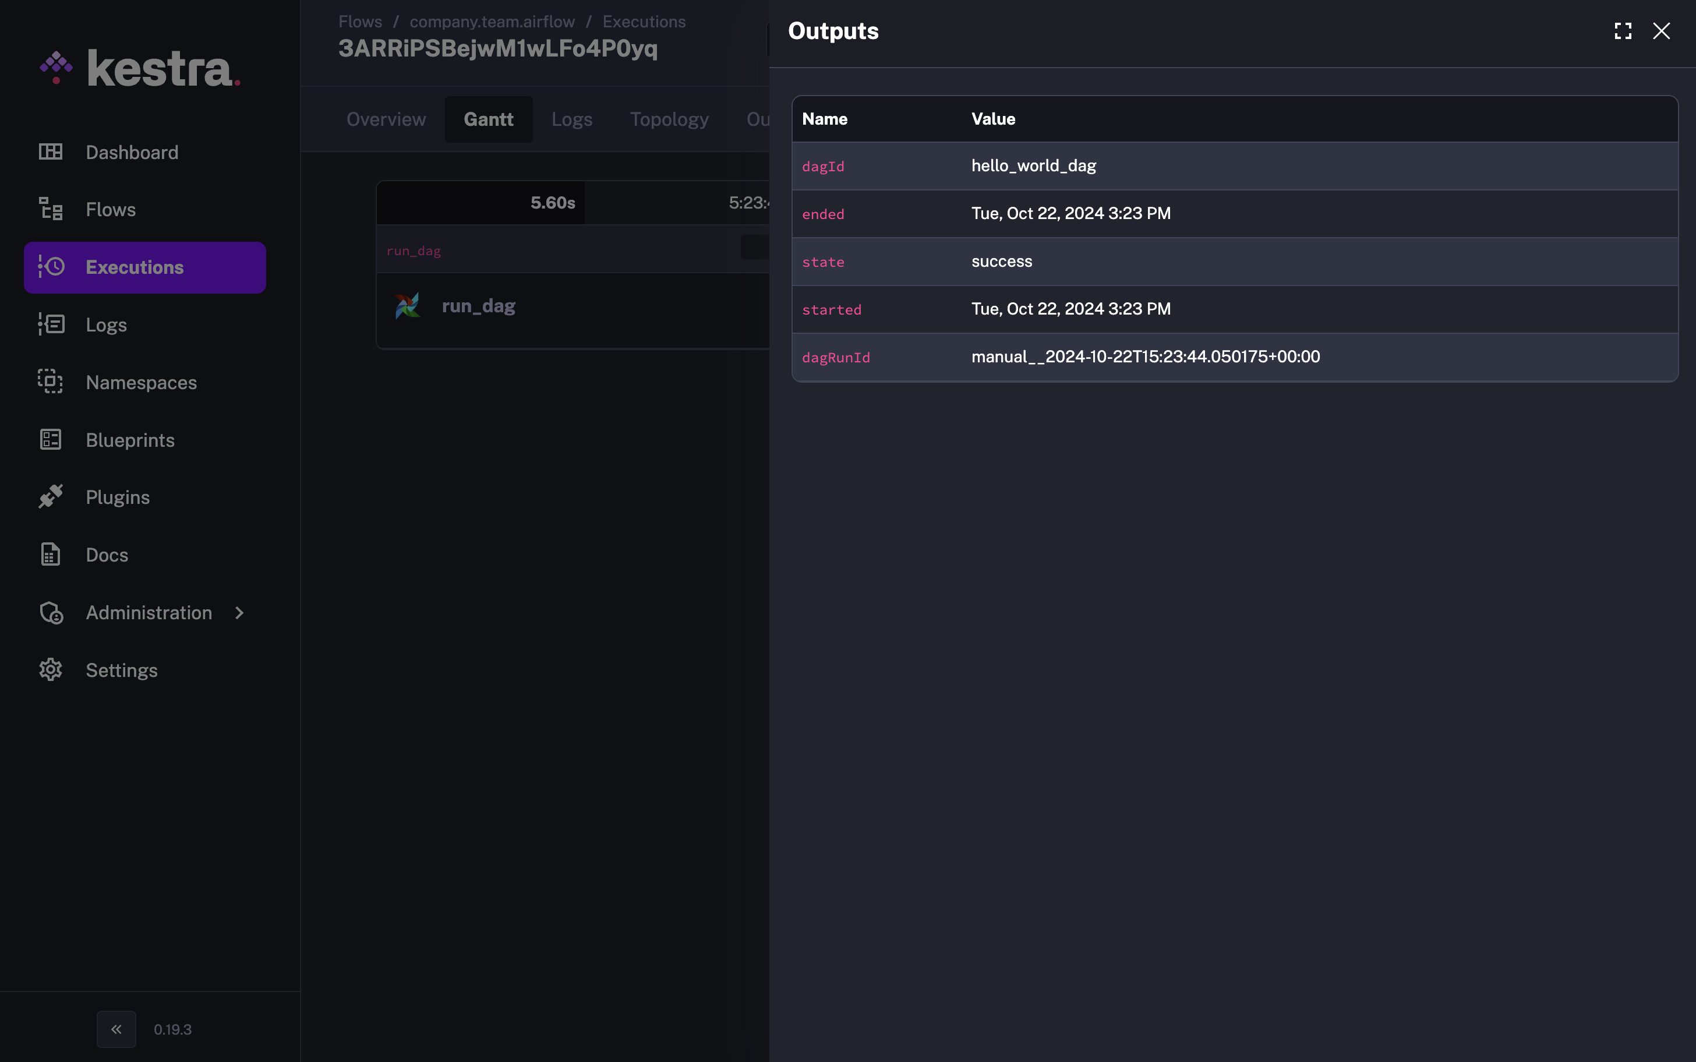Open Docs using the document icon
The height and width of the screenshot is (1062, 1696).
(51, 554)
